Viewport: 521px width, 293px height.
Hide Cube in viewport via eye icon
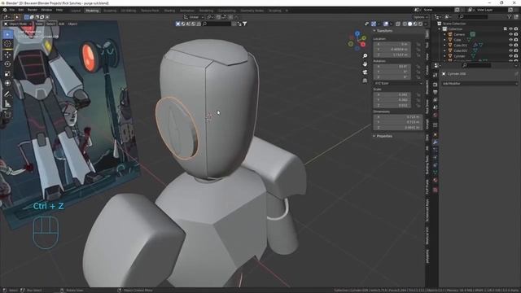tap(510, 40)
